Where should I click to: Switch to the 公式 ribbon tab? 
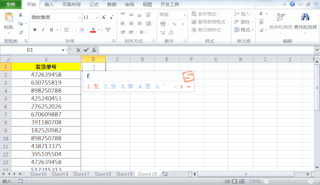pos(94,4)
